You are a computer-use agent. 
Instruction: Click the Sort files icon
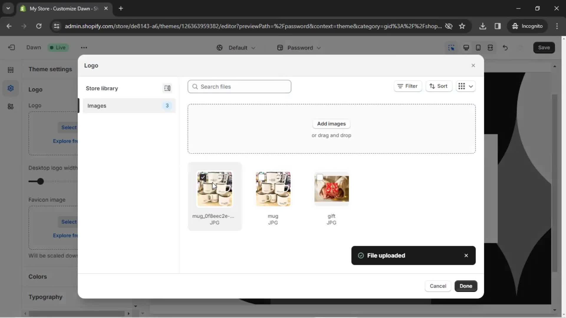(x=438, y=86)
